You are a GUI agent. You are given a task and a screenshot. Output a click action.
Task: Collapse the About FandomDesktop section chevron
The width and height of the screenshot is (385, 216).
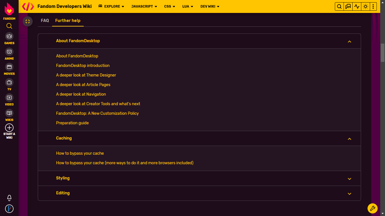(x=349, y=42)
